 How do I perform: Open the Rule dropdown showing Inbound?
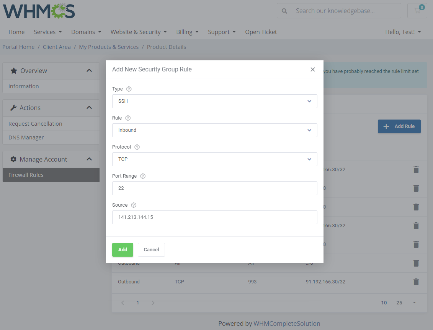214,130
